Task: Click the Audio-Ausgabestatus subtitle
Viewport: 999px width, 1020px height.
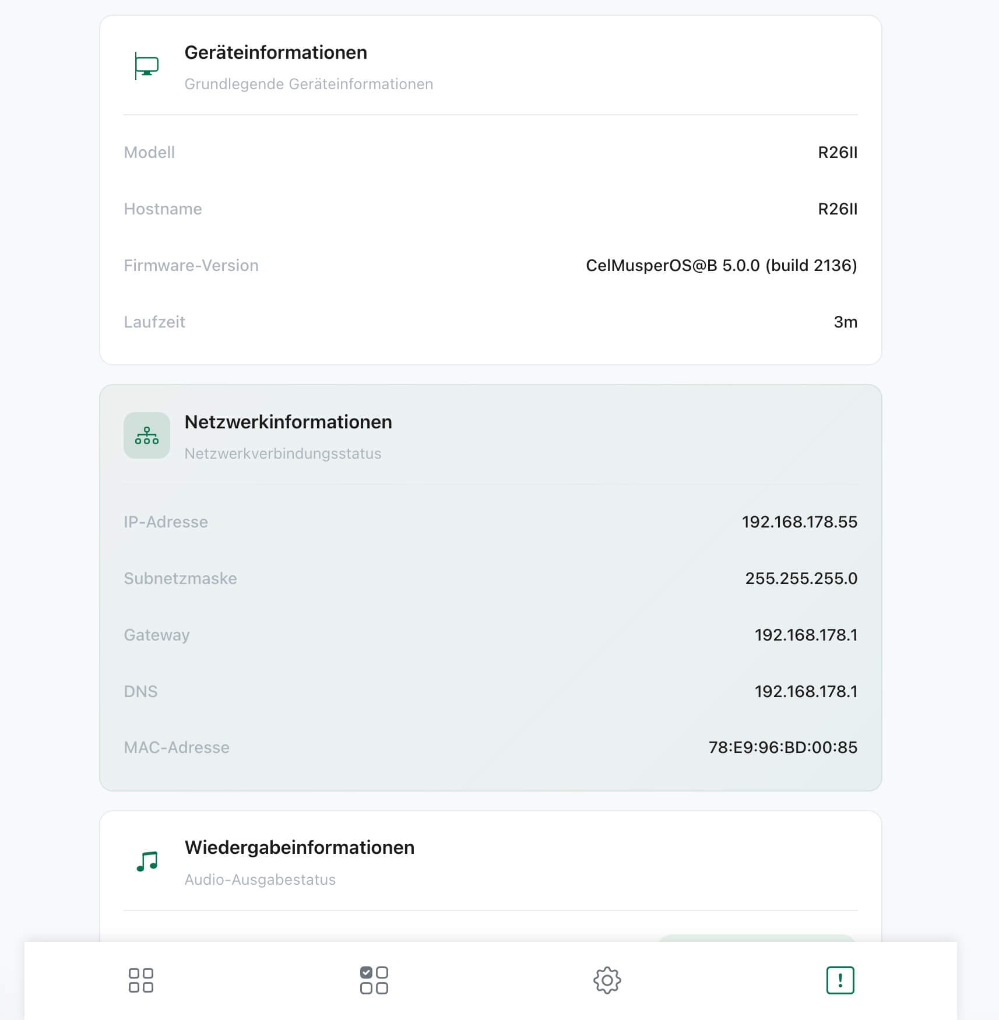Action: (x=260, y=880)
